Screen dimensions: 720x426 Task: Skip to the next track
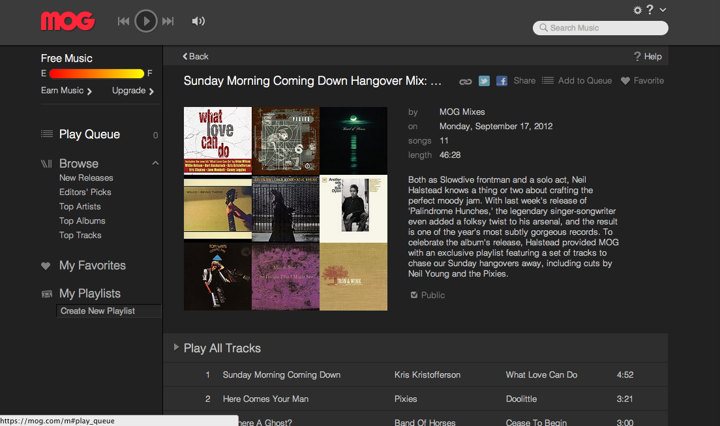pos(168,21)
